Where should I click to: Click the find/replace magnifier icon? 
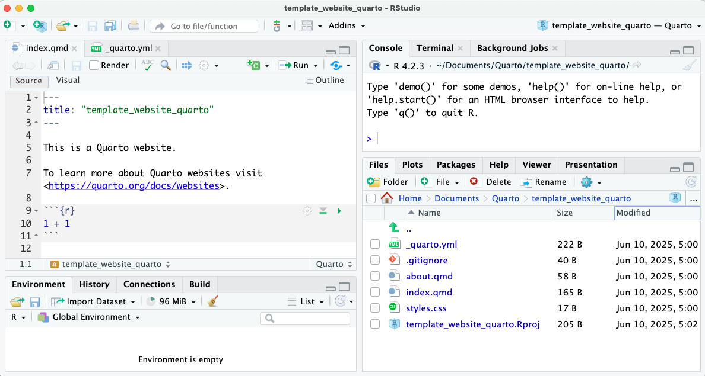(x=166, y=65)
